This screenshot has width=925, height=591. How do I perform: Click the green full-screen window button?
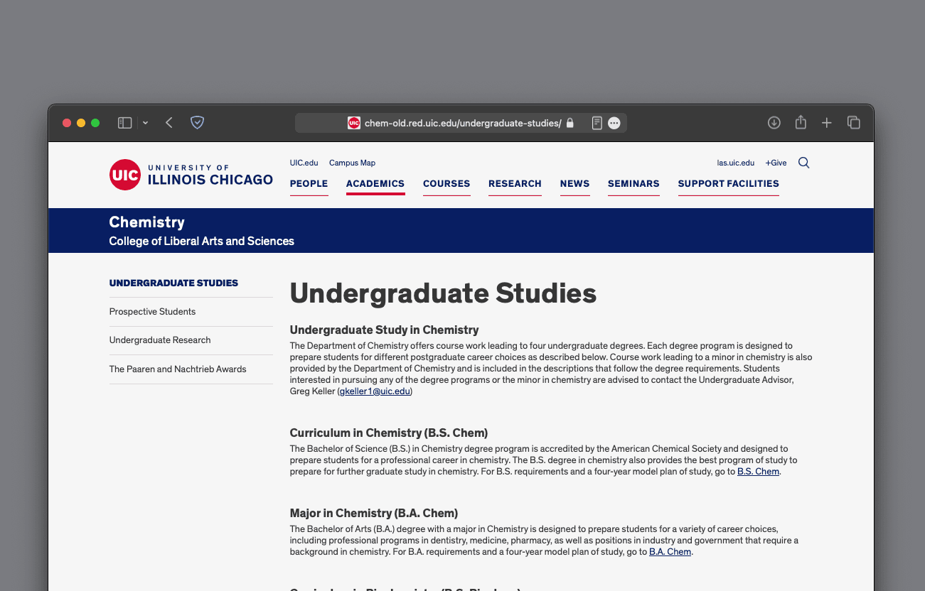(x=95, y=123)
